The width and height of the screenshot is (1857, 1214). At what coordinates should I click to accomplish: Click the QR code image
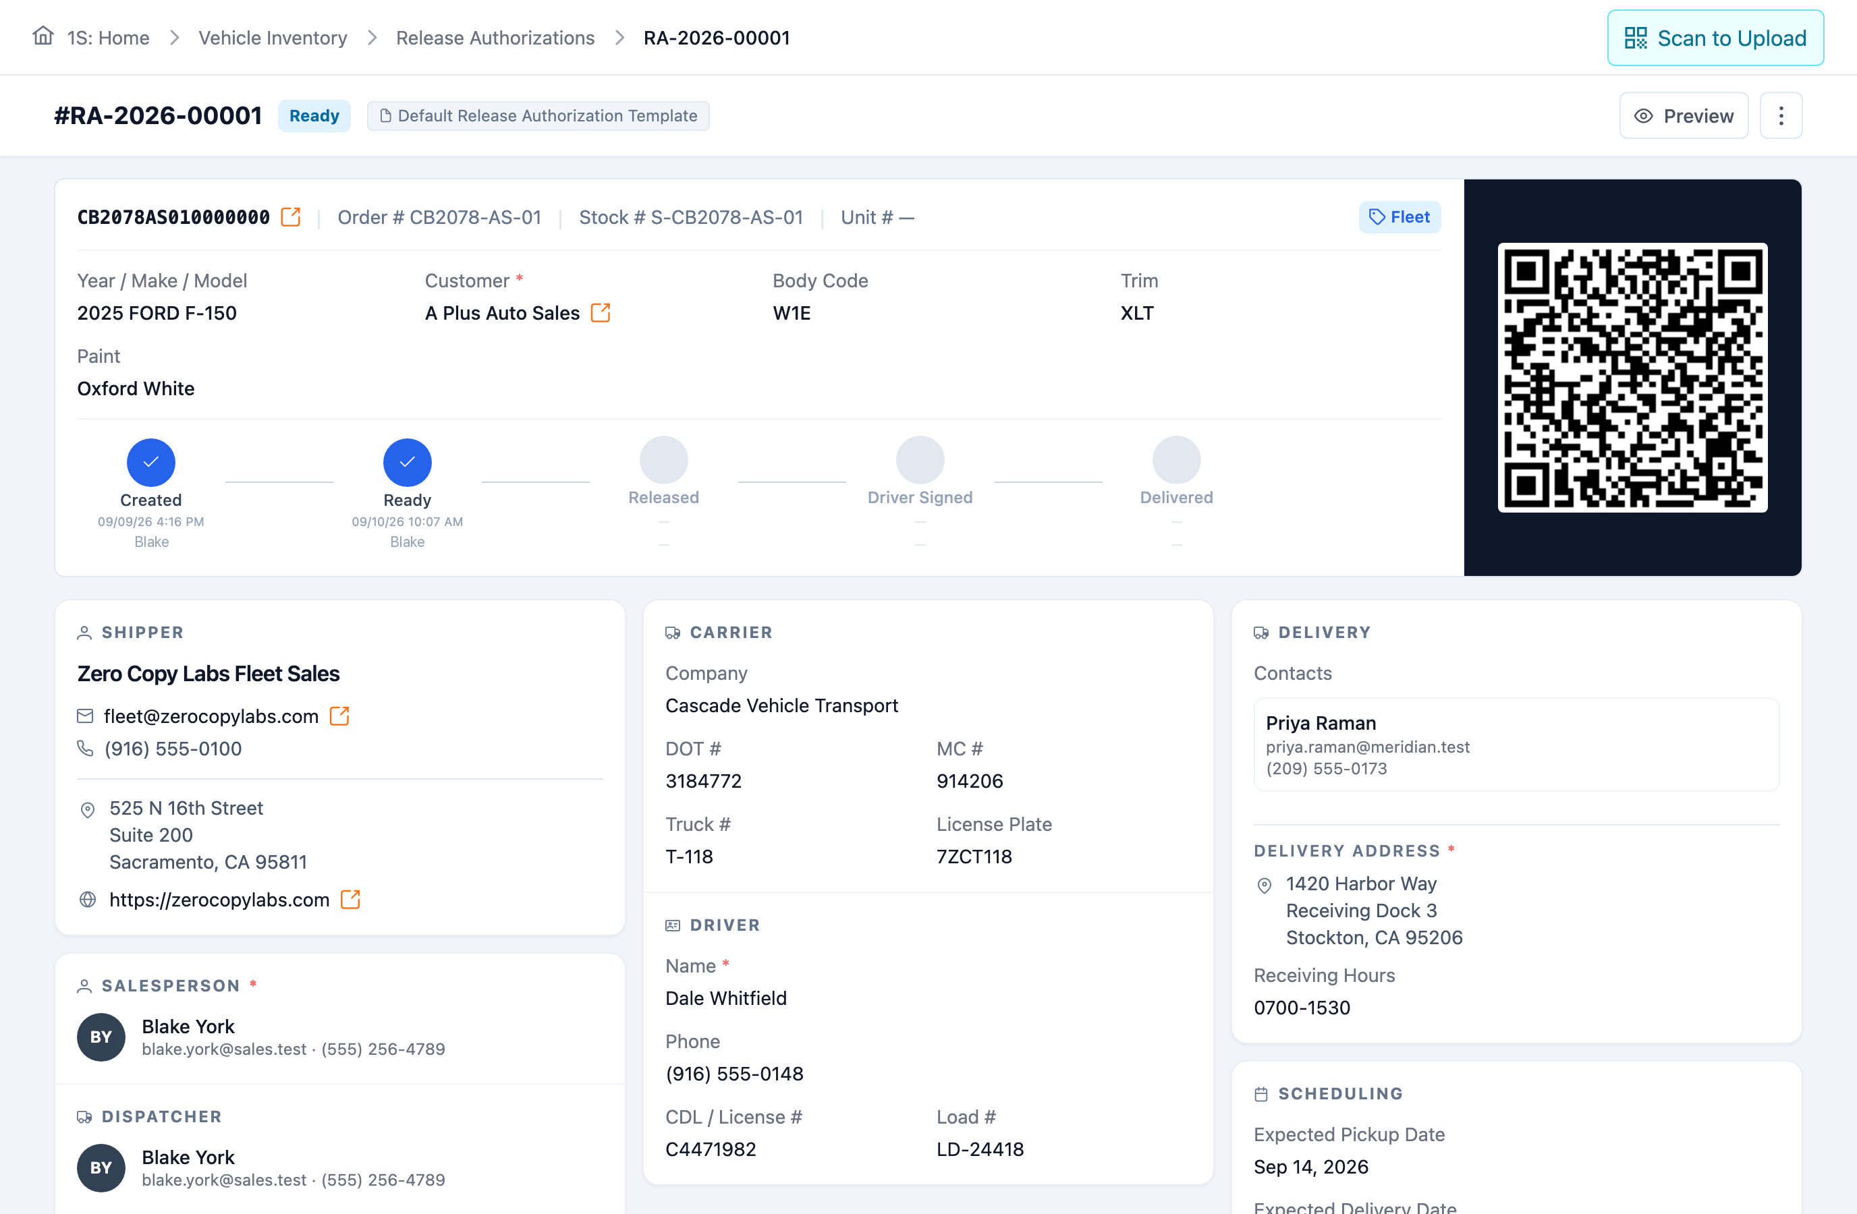1632,378
